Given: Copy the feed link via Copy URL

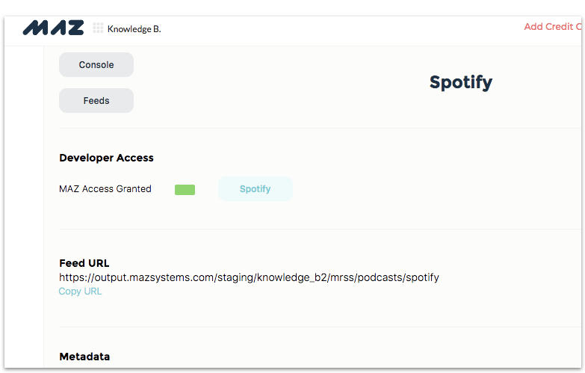Looking at the screenshot, I should [x=80, y=292].
